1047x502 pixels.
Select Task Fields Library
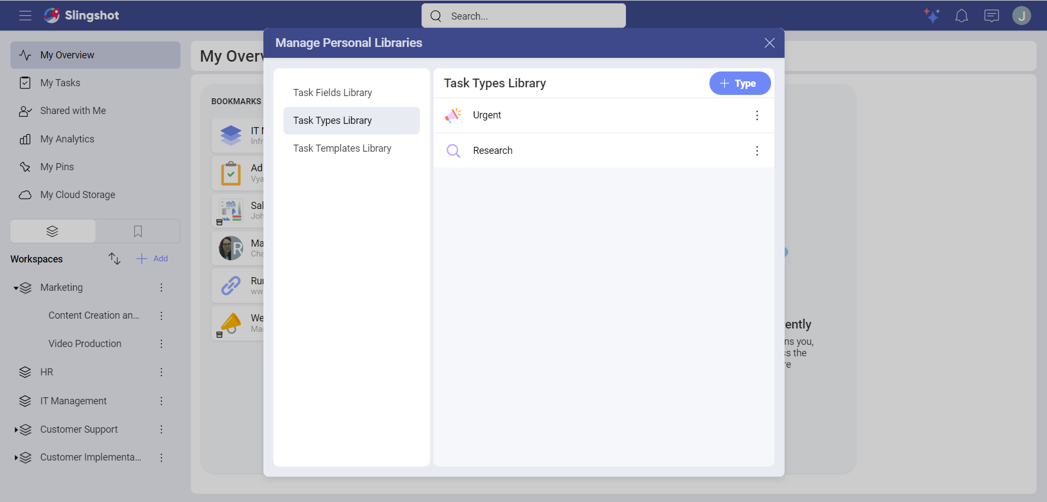[352, 93]
